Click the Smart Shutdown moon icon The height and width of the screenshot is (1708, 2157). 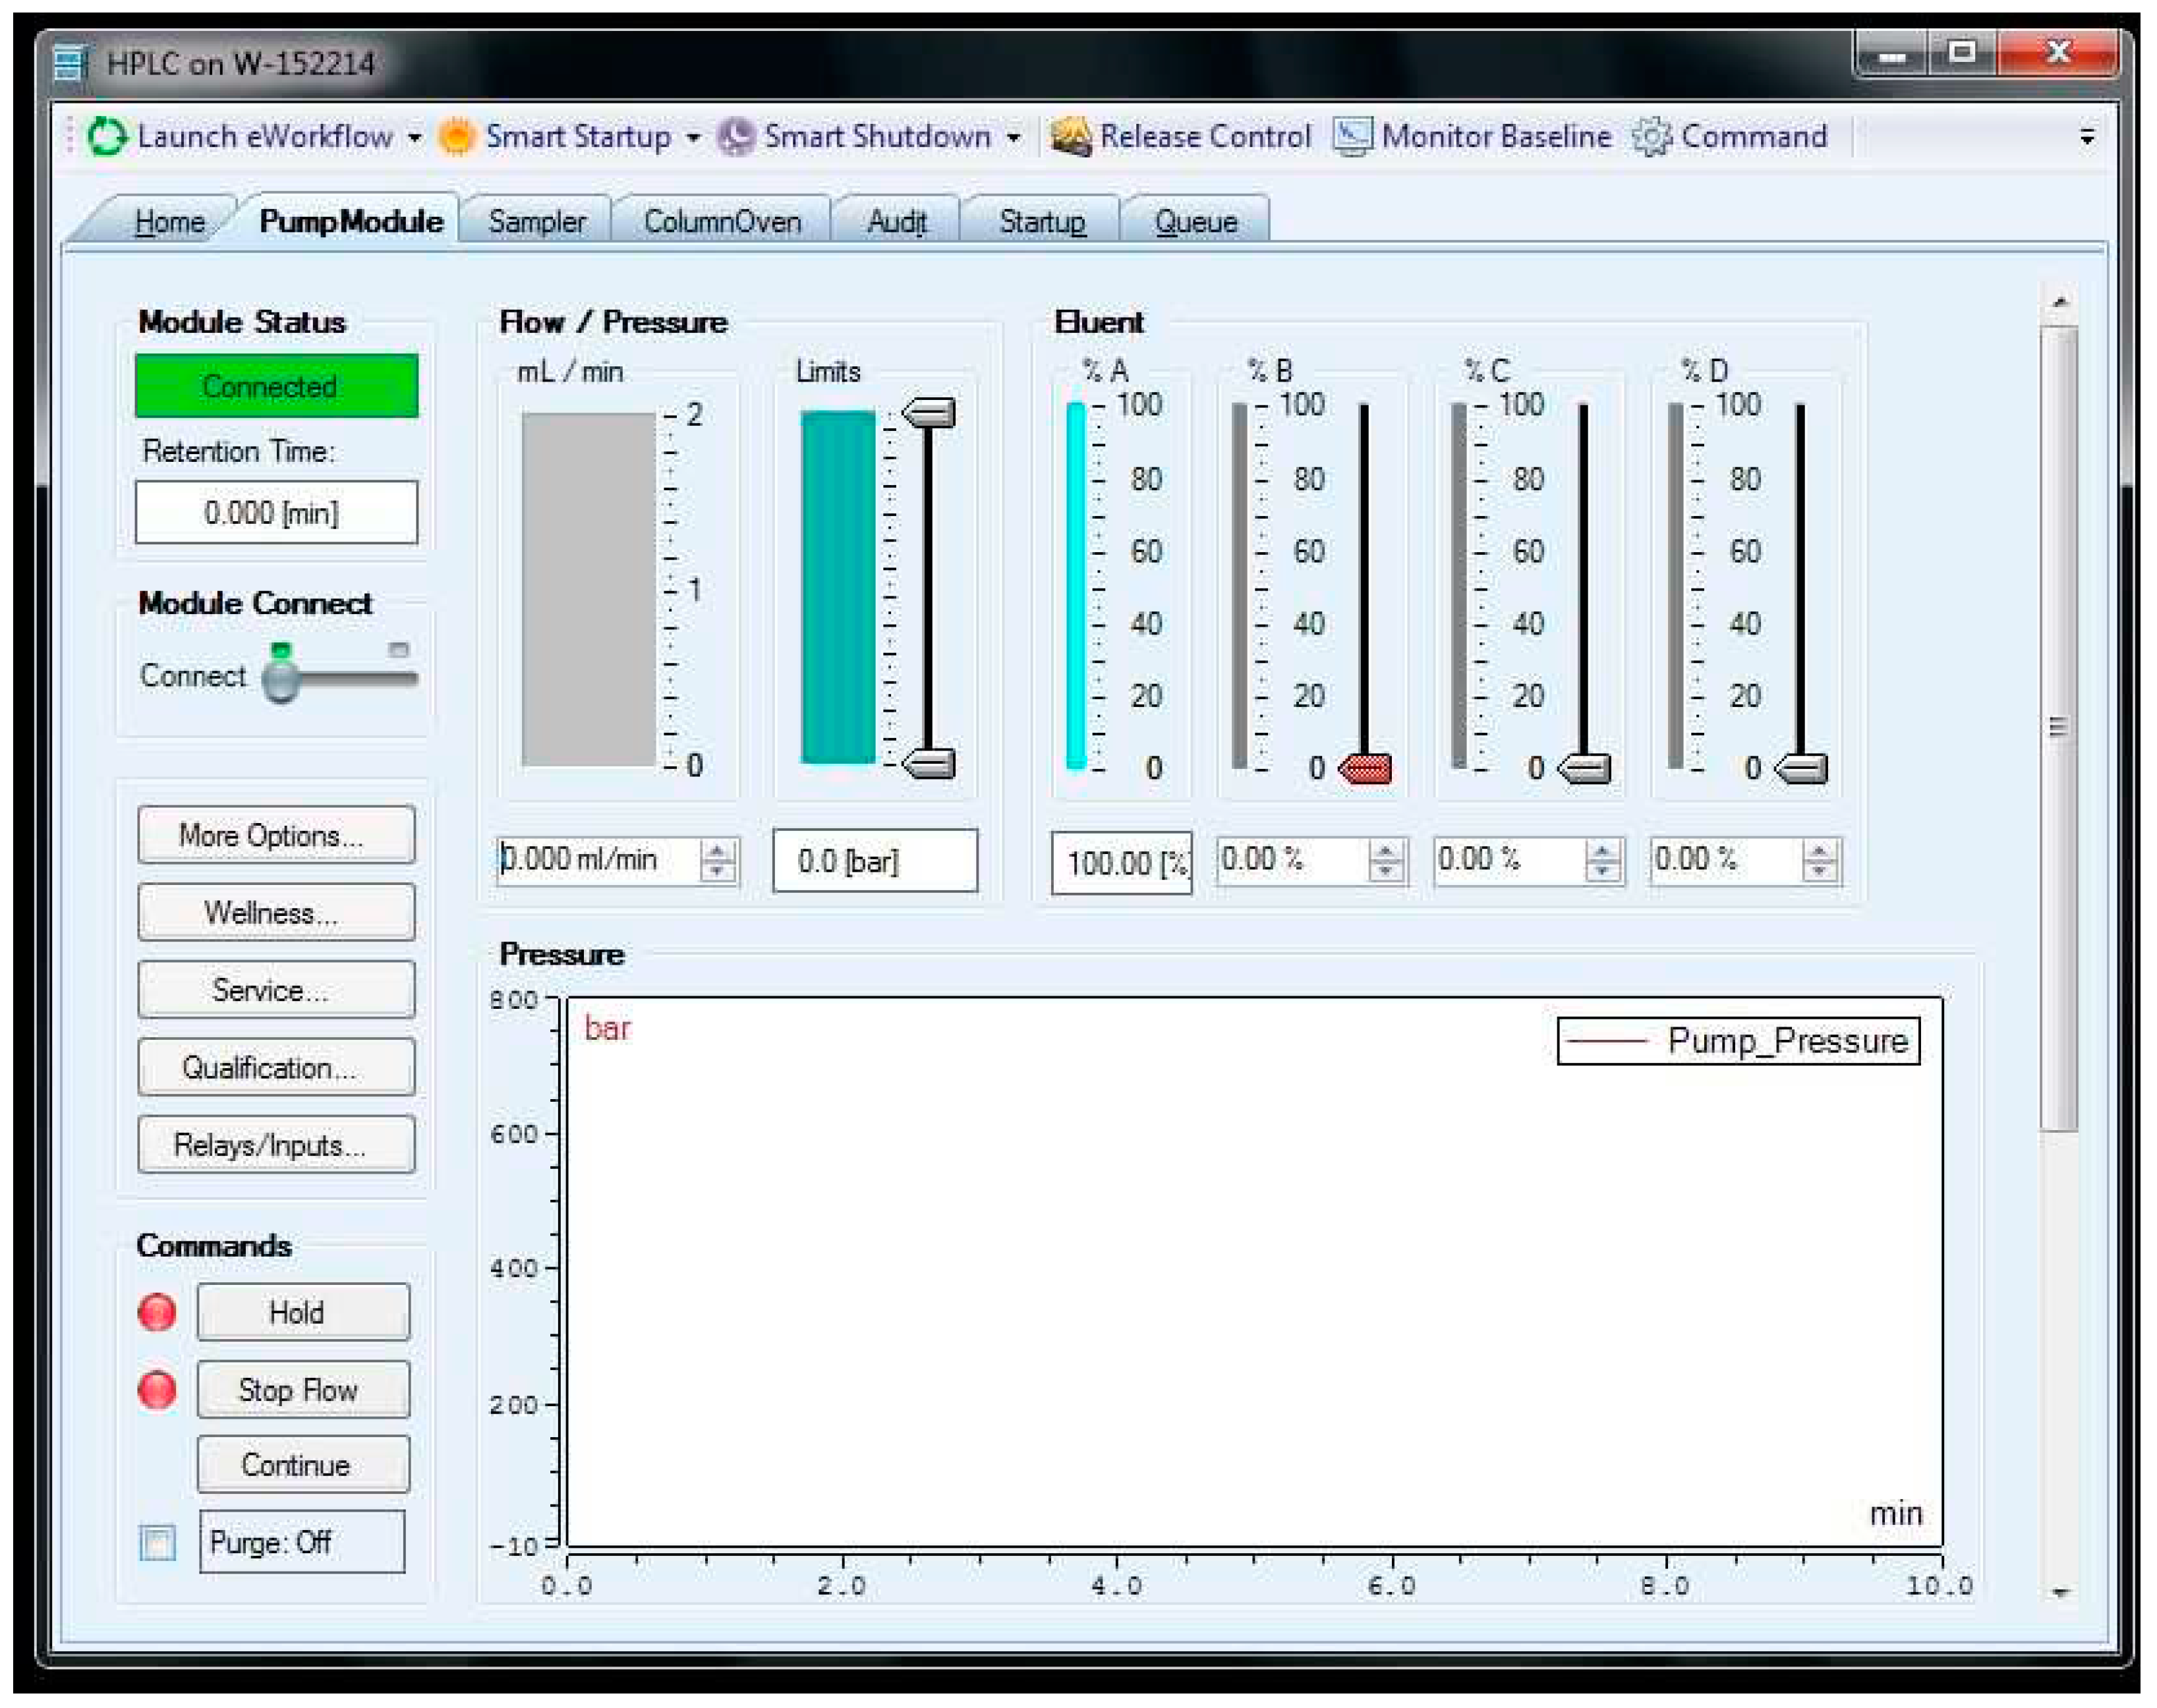[x=736, y=136]
